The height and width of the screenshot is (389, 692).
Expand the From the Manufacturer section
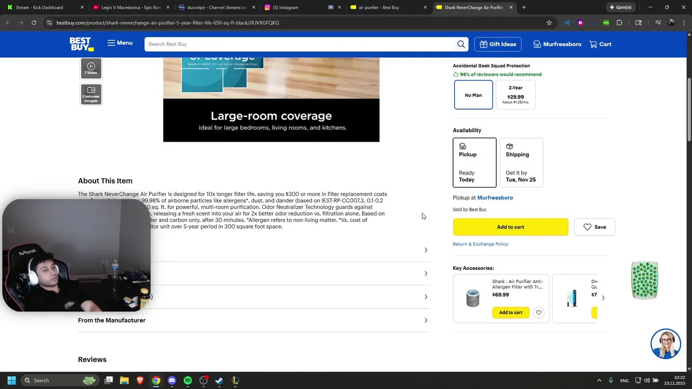[254, 320]
